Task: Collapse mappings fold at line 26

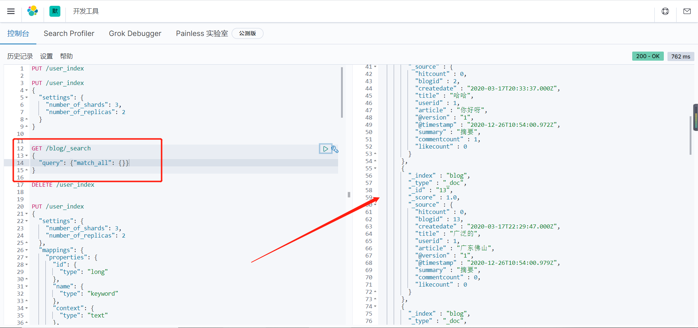Action: click(27, 250)
